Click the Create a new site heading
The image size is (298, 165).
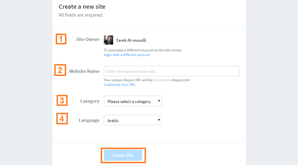coord(82,7)
